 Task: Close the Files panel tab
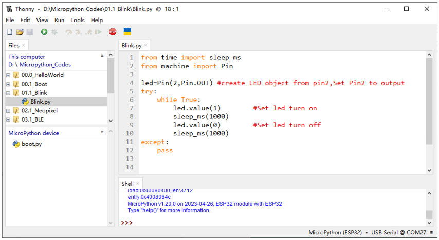point(24,45)
